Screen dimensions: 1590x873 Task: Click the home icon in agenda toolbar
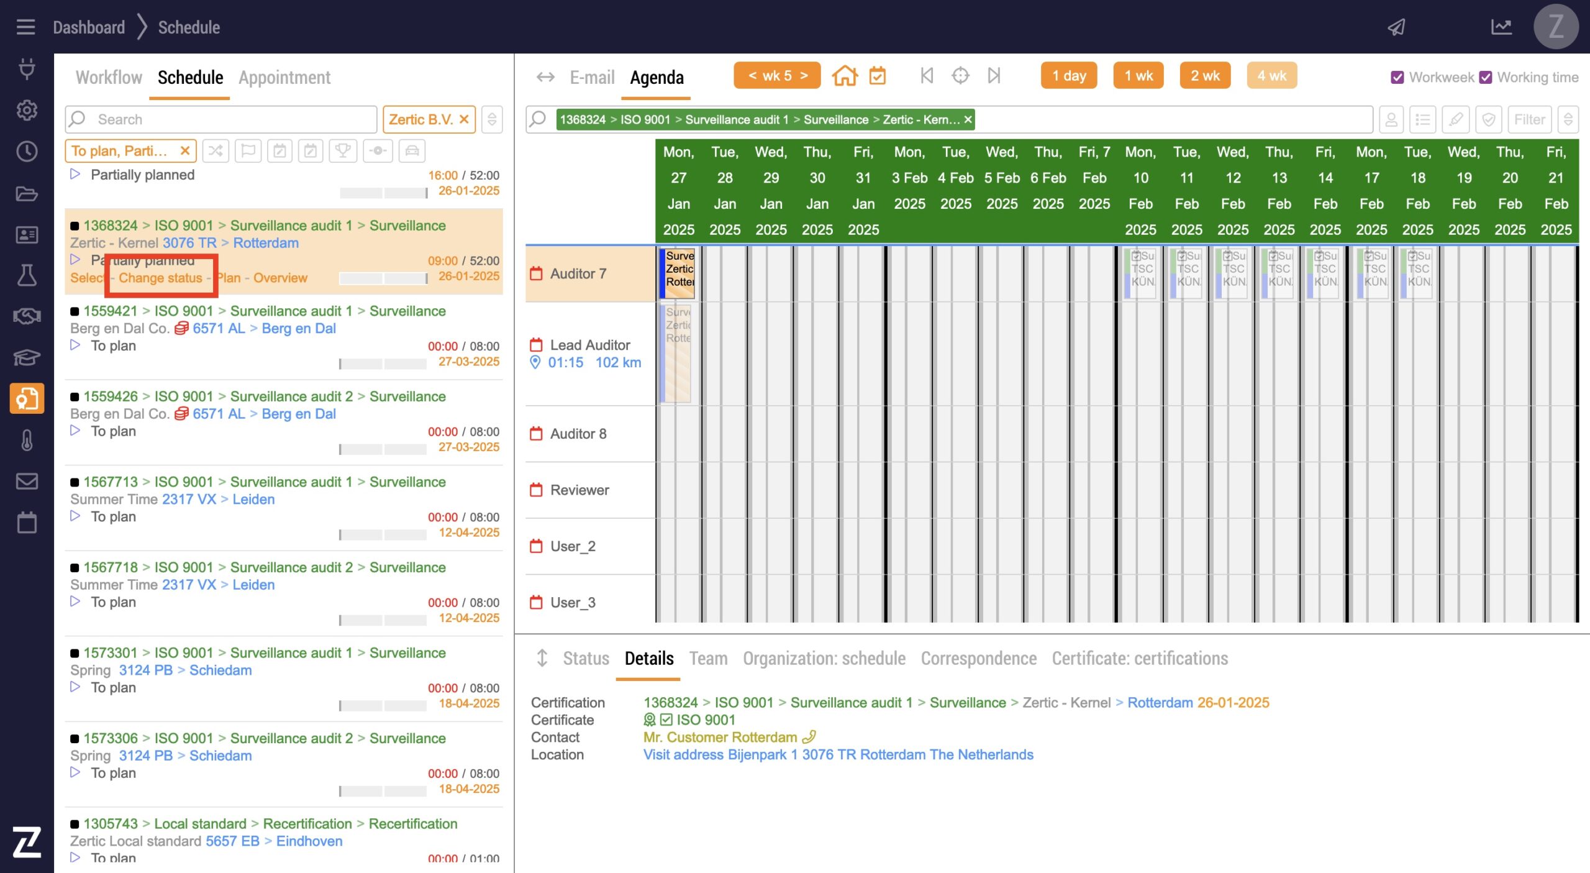[x=845, y=76]
